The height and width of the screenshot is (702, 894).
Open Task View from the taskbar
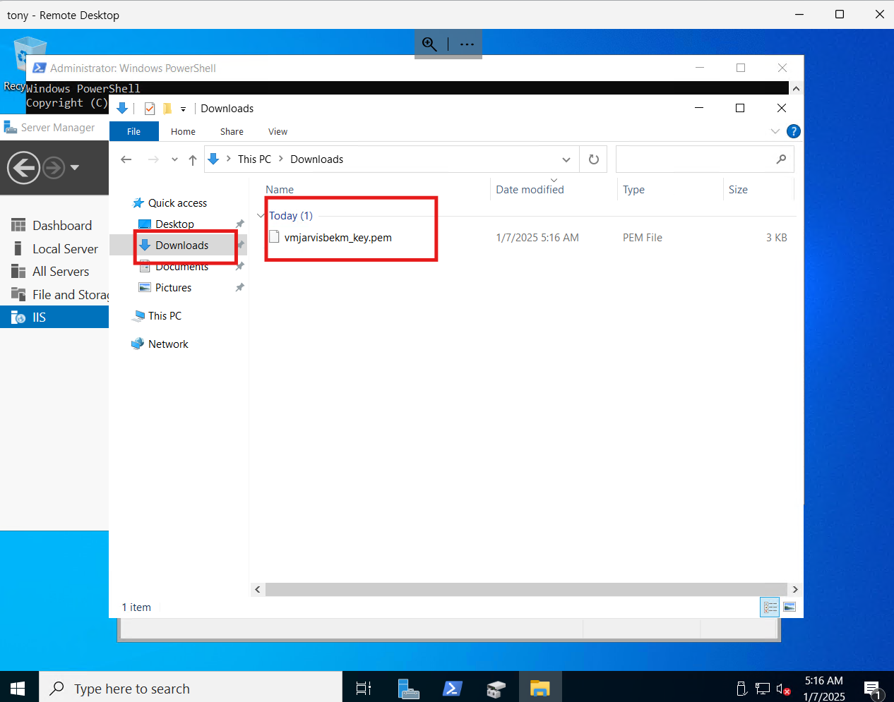[364, 688]
